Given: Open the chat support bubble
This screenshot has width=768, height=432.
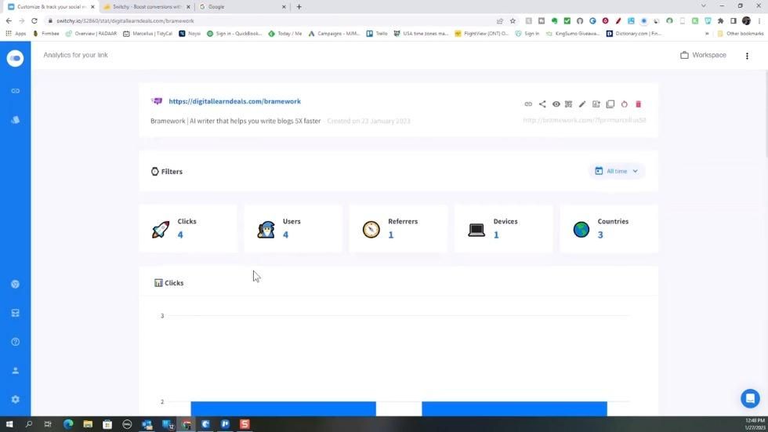Looking at the screenshot, I should tap(750, 398).
